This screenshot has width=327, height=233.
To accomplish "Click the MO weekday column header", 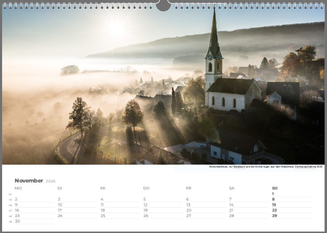I will coord(18,188).
